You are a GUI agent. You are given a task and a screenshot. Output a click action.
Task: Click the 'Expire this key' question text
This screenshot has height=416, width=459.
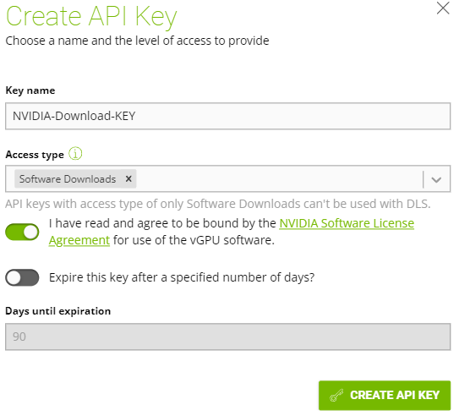182,277
